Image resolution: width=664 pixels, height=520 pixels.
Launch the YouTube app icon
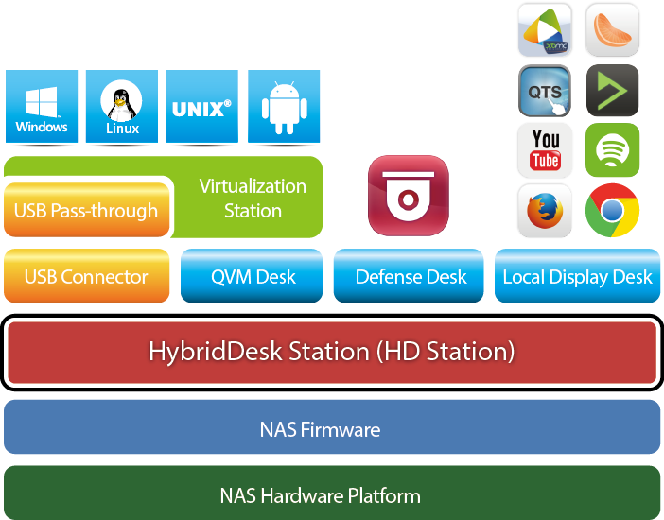coord(546,149)
